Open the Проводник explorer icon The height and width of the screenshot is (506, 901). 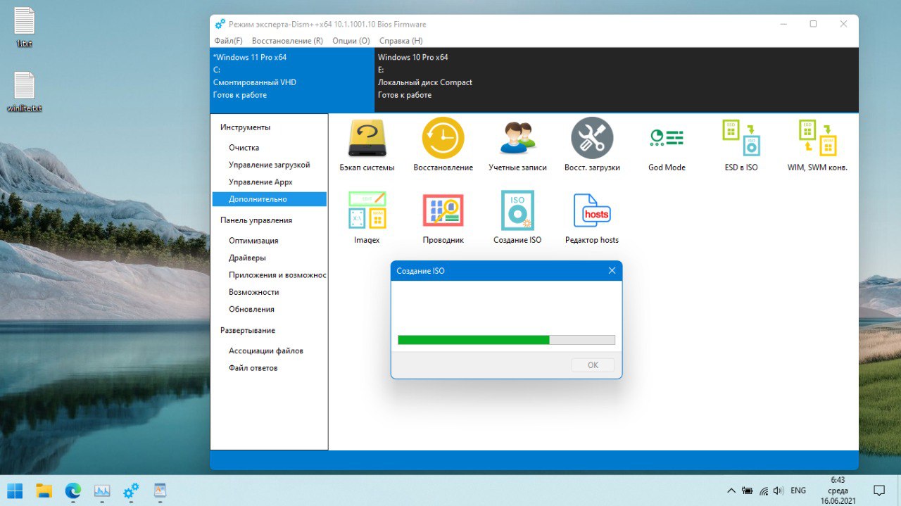pyautogui.click(x=443, y=210)
